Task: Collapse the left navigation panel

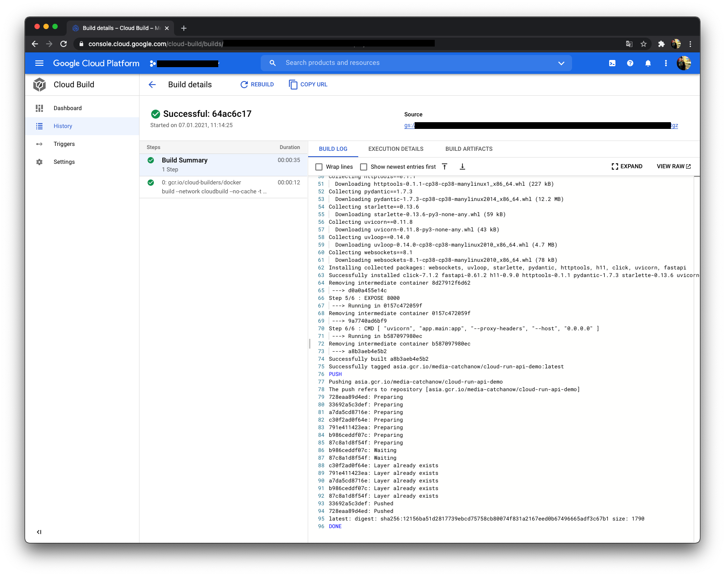Action: (39, 532)
